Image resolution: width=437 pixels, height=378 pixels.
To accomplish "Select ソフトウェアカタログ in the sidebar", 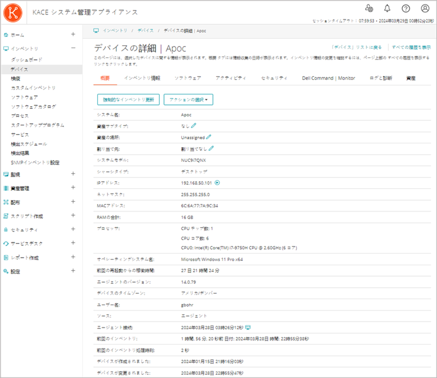I will [33, 107].
